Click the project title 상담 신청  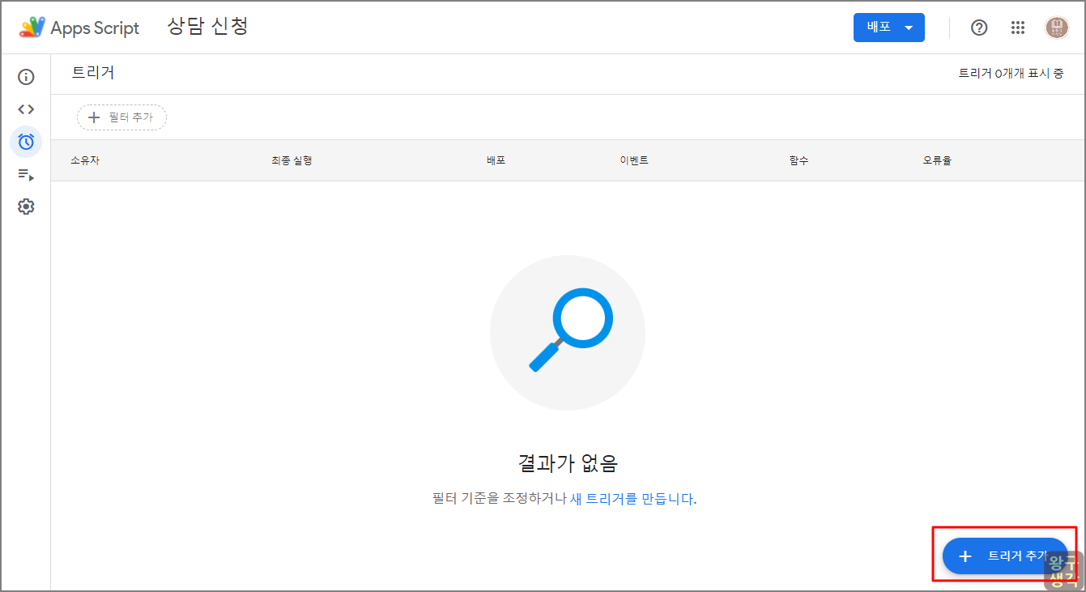pyautogui.click(x=207, y=27)
